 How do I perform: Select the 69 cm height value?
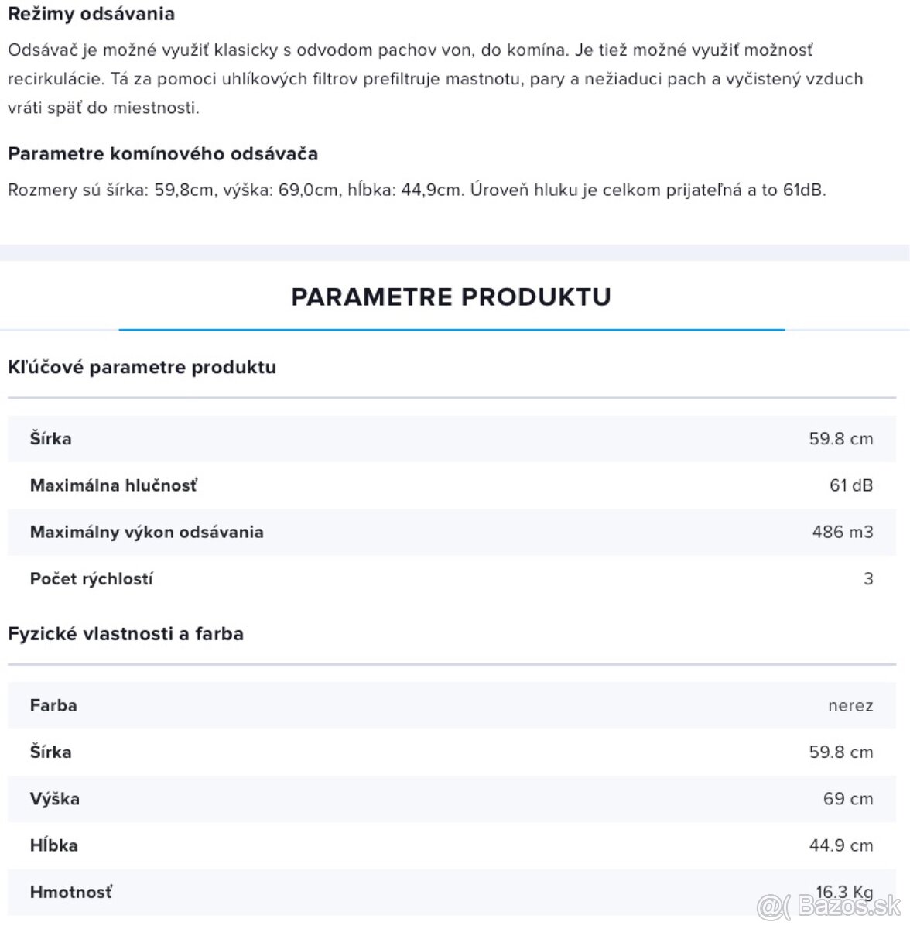coord(847,798)
